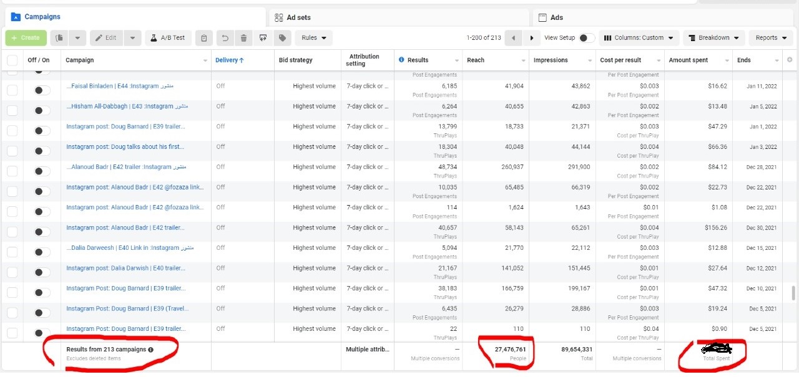This screenshot has width=799, height=377.
Task: Open the Reach column dropdown arrow
Action: (x=523, y=61)
